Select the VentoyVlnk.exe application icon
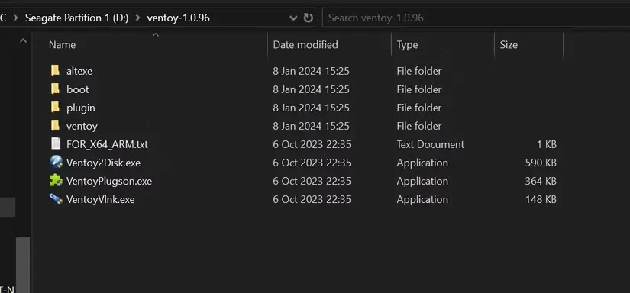This screenshot has height=293, width=630. [x=56, y=199]
